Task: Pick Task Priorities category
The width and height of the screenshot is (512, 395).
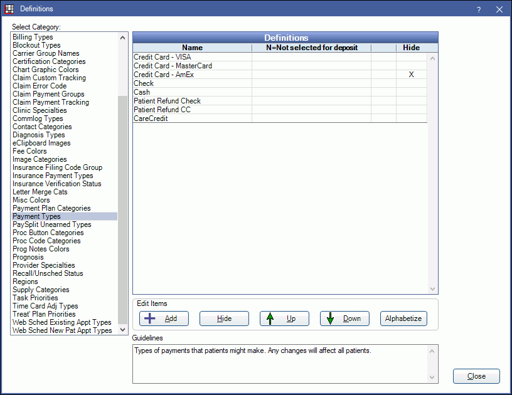Action: click(65, 298)
